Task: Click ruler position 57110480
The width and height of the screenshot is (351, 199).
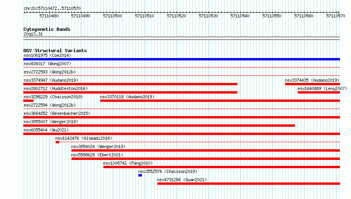Action: tap(49, 16)
